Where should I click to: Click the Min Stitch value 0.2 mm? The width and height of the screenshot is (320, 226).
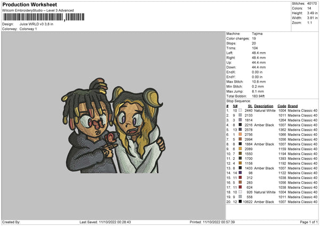(258, 86)
